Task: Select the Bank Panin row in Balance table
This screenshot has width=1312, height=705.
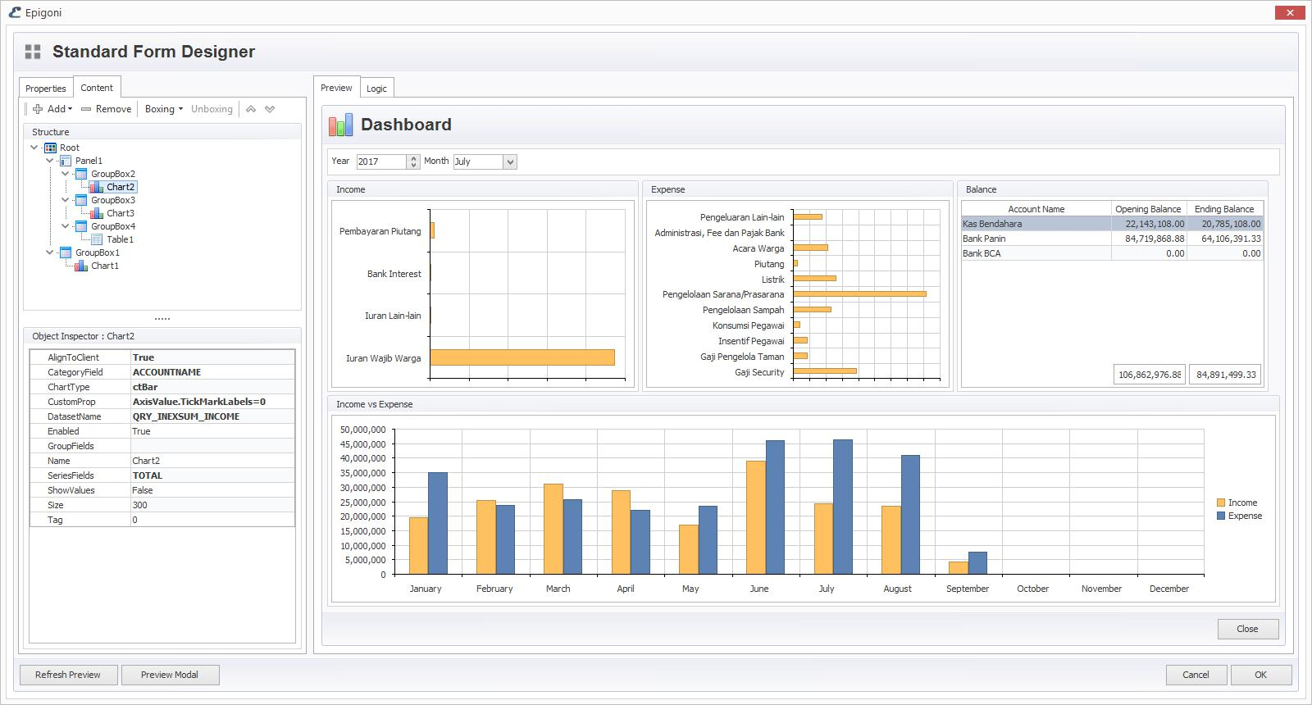Action: [x=1112, y=239]
